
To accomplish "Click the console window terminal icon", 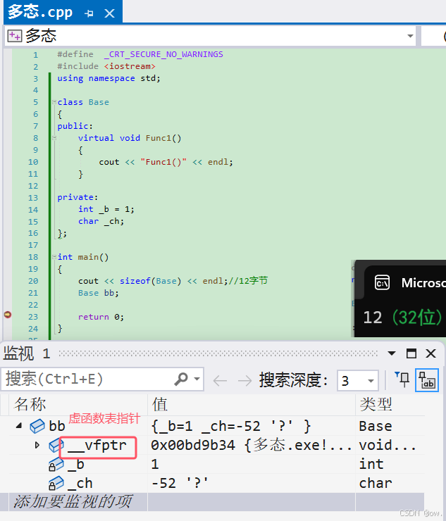I will [382, 283].
